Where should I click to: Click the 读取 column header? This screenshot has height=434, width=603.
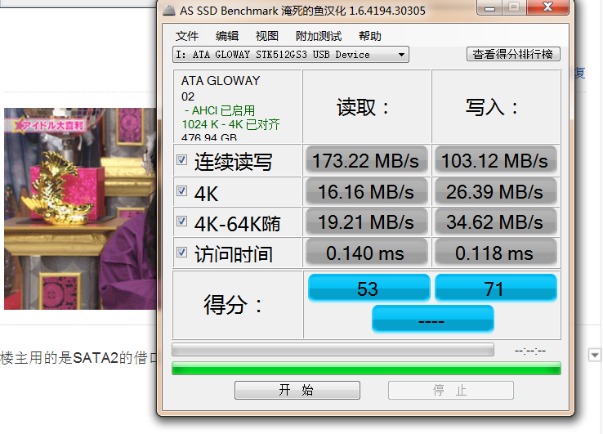(364, 107)
